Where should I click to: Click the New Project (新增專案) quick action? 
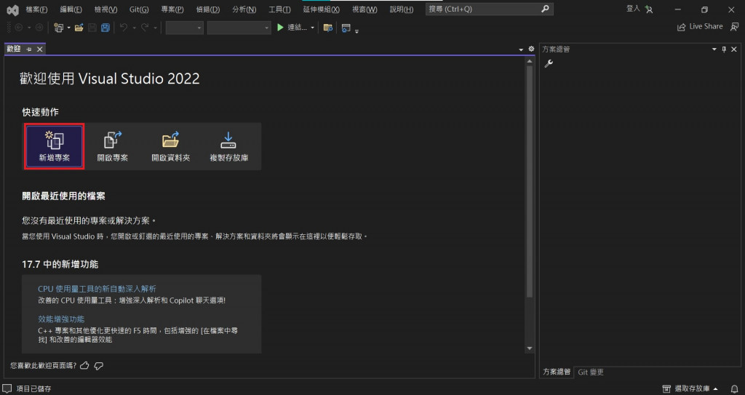(x=55, y=146)
